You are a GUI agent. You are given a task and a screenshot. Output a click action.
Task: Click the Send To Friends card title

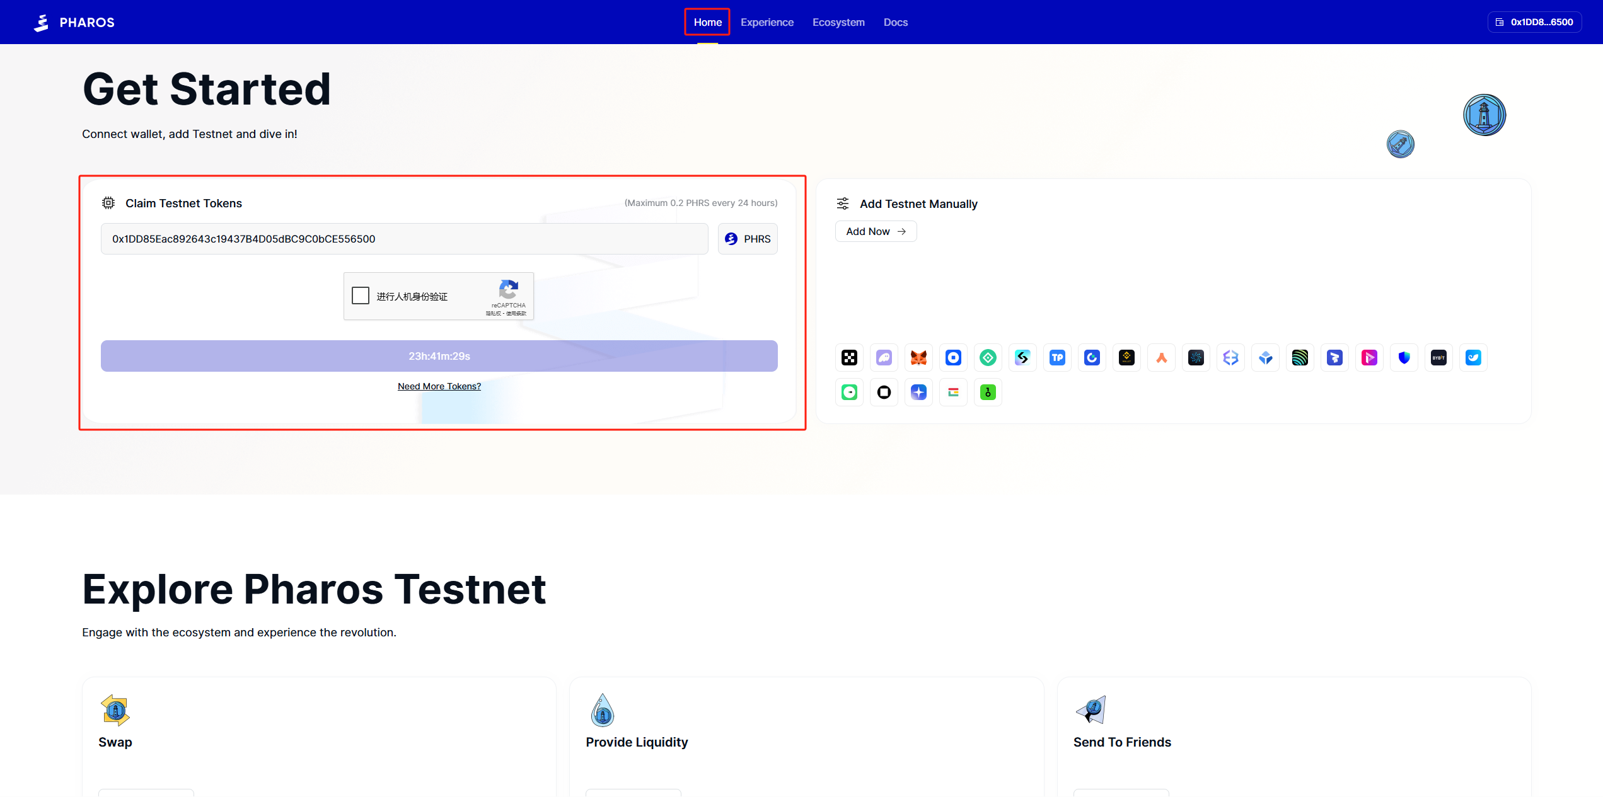1122,742
